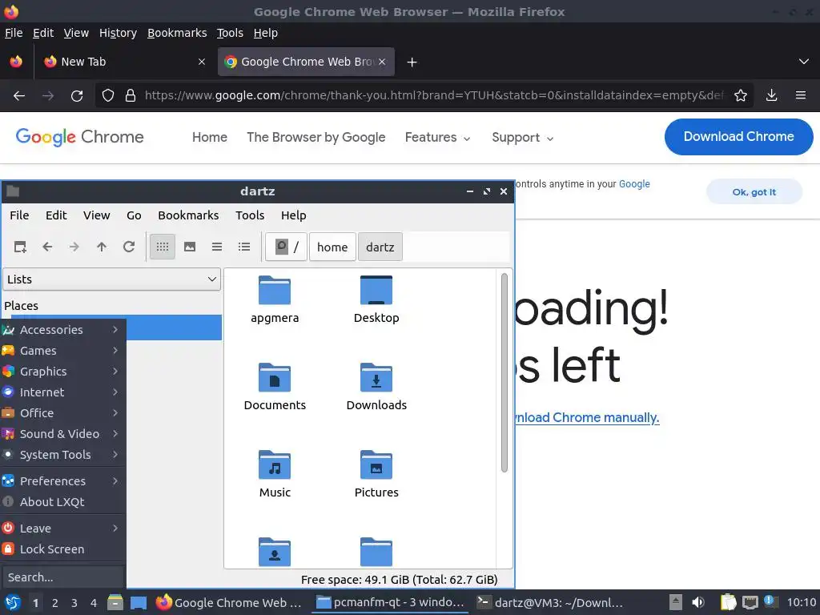Open the file manager Go menu
The image size is (820, 615).
(x=134, y=215)
